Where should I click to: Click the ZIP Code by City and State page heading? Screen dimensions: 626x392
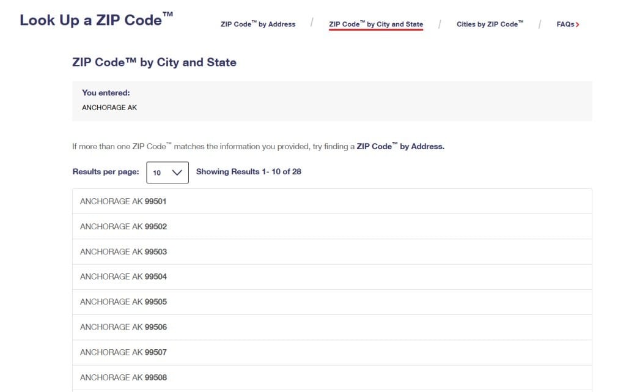[154, 62]
